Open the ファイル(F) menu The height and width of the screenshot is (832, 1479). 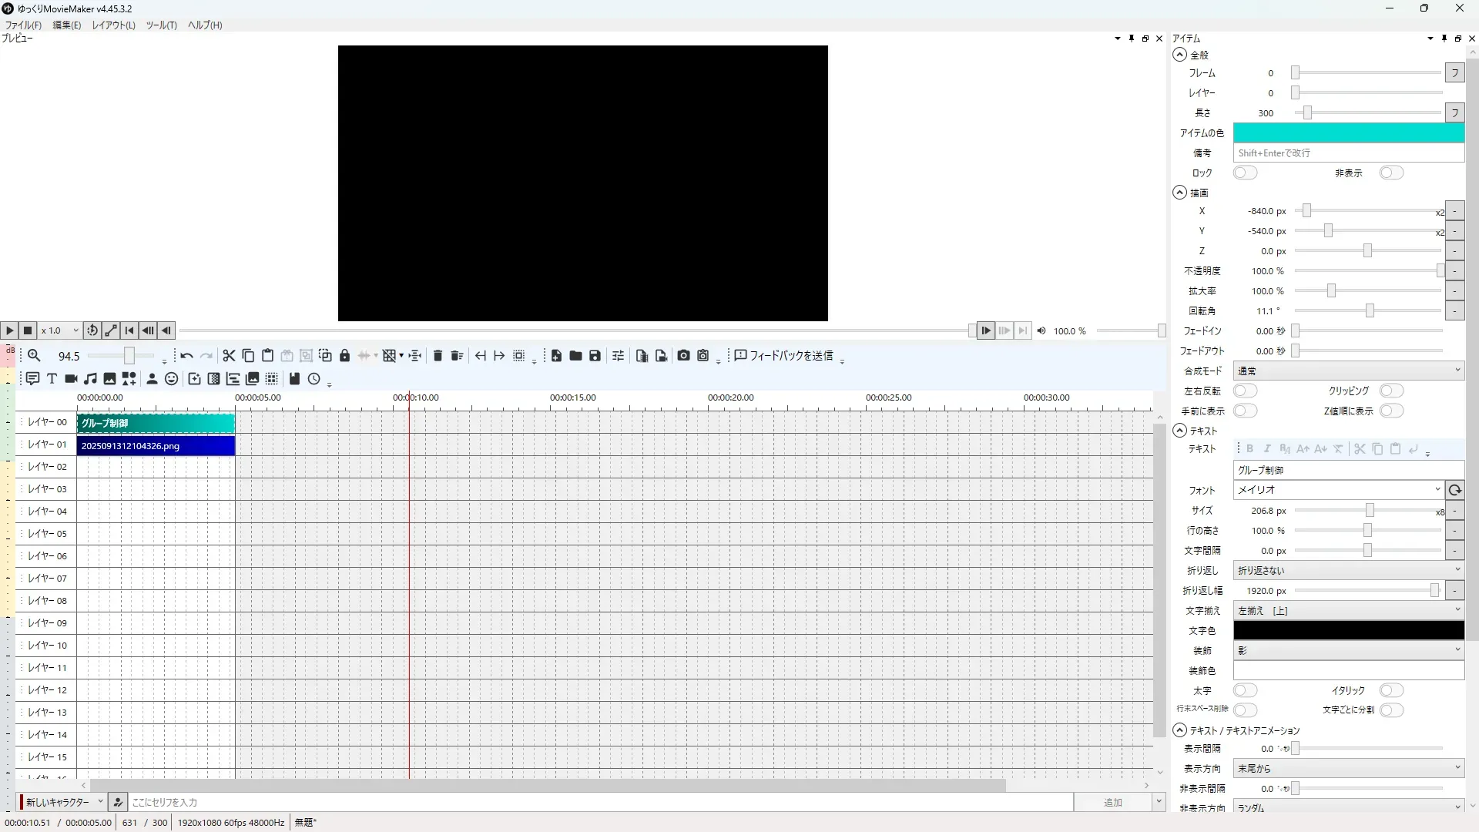(23, 25)
